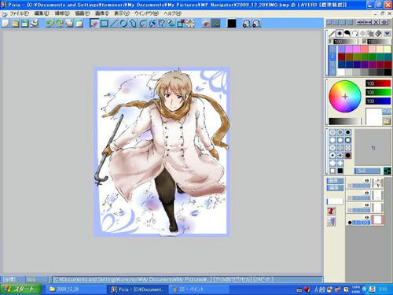Select the straight line drawing tool
Viewport: 393px width, 295px height.
[114, 24]
